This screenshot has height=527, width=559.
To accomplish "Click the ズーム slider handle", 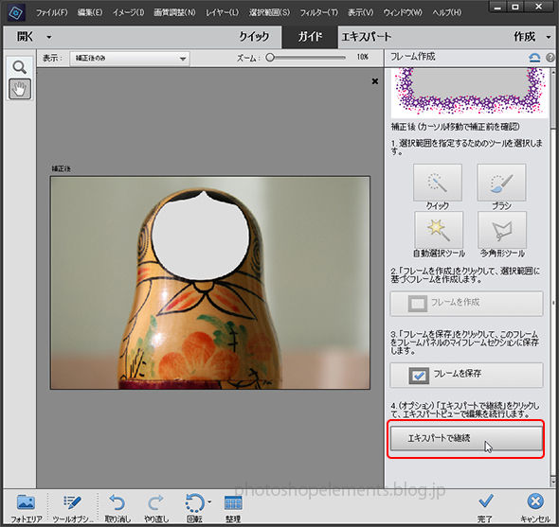I will (270, 58).
